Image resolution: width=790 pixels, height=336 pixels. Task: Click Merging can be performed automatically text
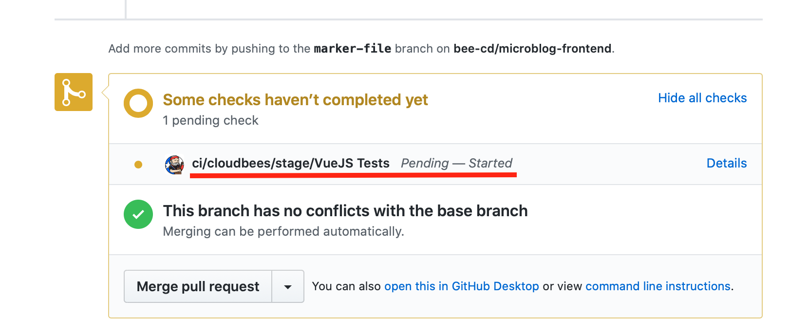[283, 231]
